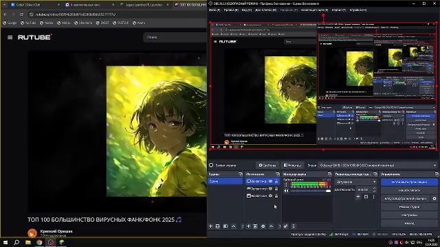Open transition type dropdown in OBS
This screenshot has height=247, width=440.
(x=356, y=182)
